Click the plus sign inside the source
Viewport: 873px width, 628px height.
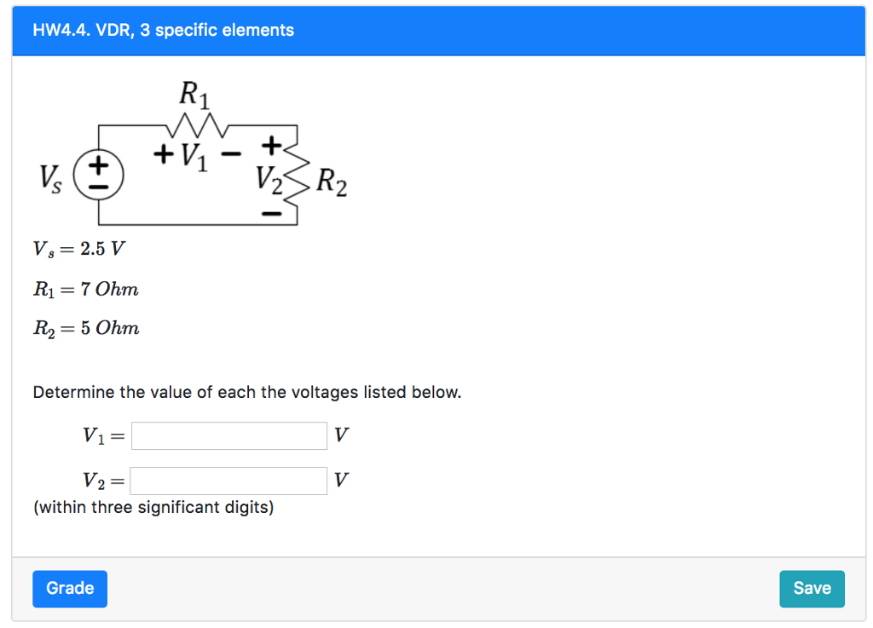pyautogui.click(x=97, y=164)
